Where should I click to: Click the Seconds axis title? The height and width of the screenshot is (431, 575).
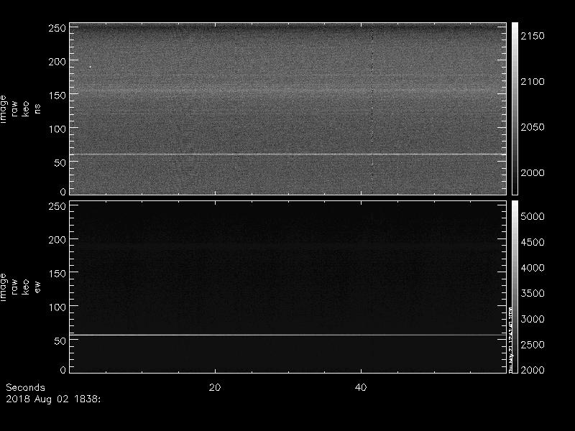25,387
